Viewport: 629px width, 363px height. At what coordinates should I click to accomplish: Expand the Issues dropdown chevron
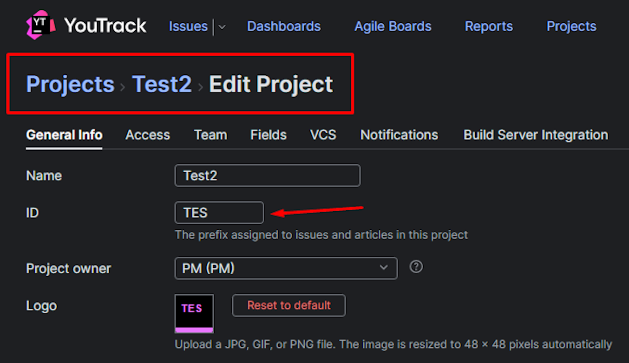tap(222, 27)
